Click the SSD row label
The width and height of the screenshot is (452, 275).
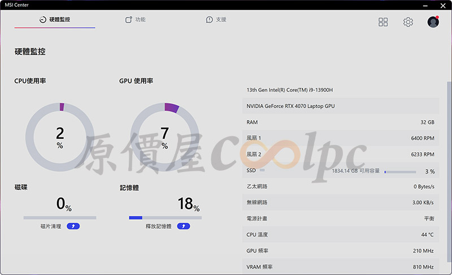251,171
